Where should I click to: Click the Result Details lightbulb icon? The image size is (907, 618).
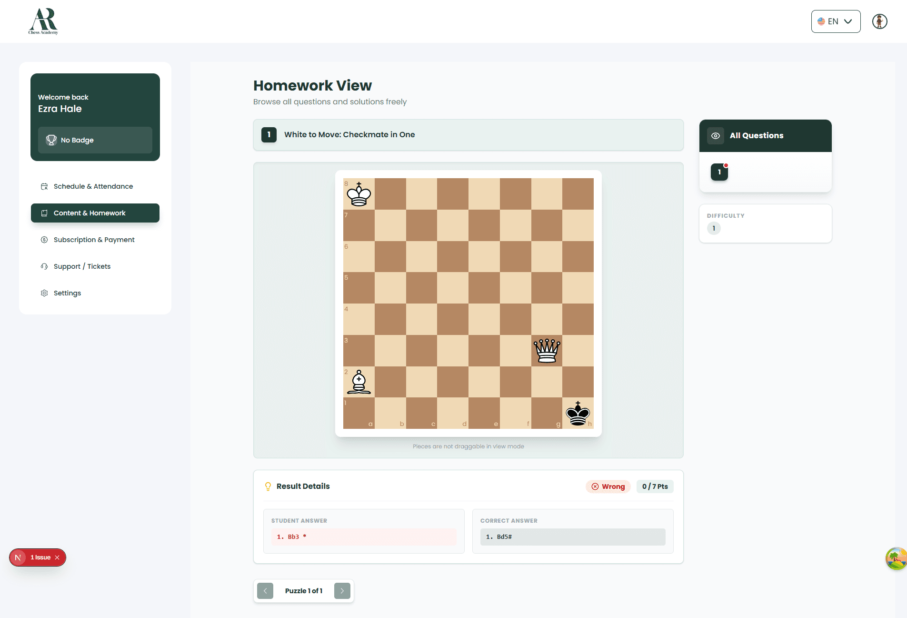pos(268,486)
